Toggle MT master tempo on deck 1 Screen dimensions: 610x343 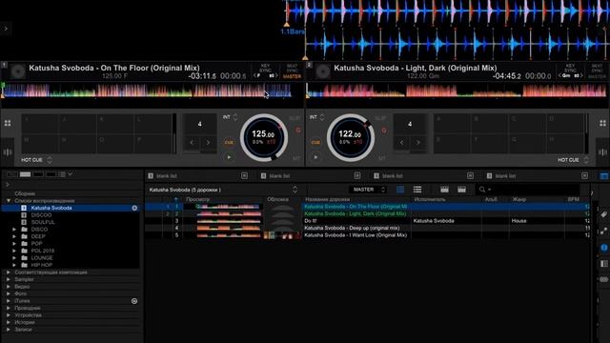click(296, 158)
